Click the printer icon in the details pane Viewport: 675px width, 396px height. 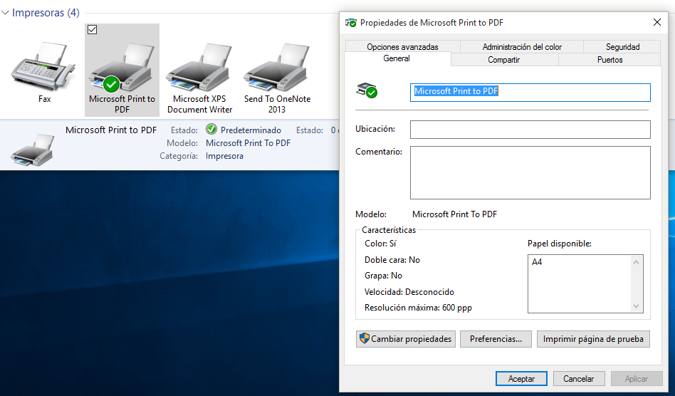[x=33, y=150]
